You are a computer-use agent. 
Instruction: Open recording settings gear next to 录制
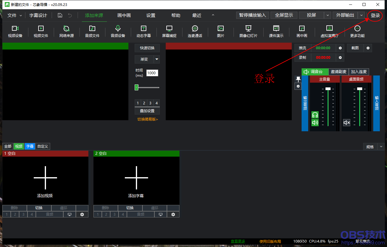click(x=340, y=57)
